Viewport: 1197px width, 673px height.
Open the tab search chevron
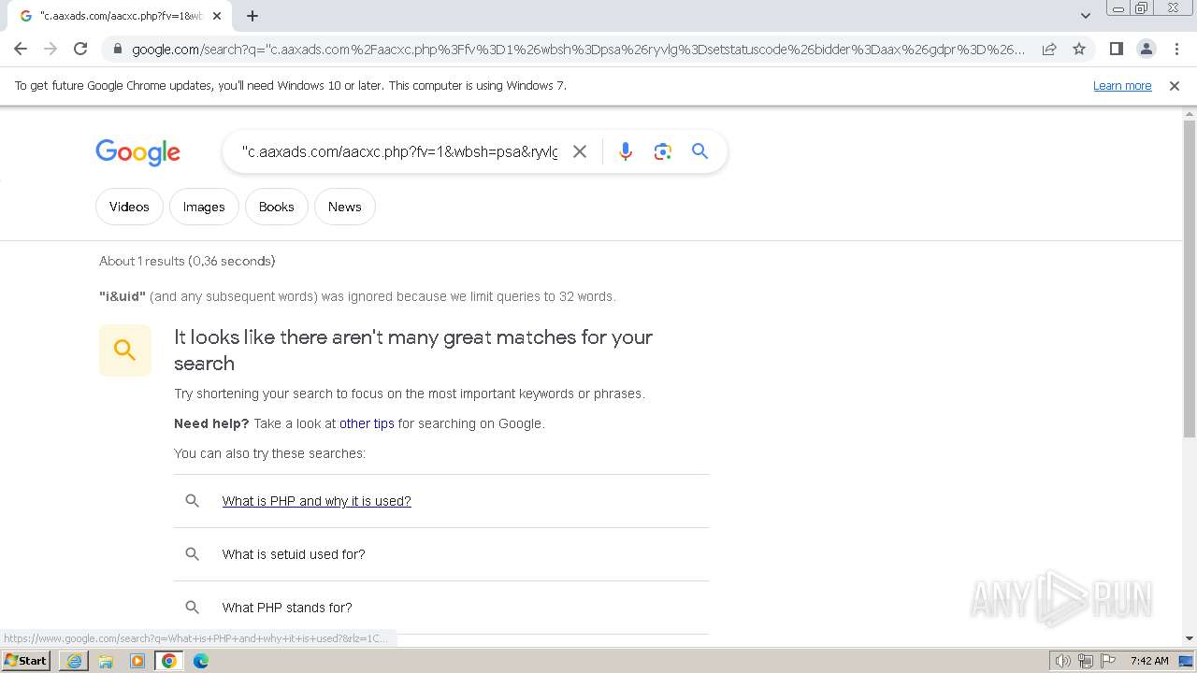pos(1085,16)
